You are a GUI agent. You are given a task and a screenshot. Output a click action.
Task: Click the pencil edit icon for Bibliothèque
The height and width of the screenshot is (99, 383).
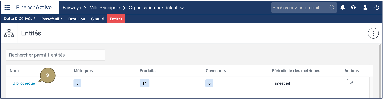point(351,83)
